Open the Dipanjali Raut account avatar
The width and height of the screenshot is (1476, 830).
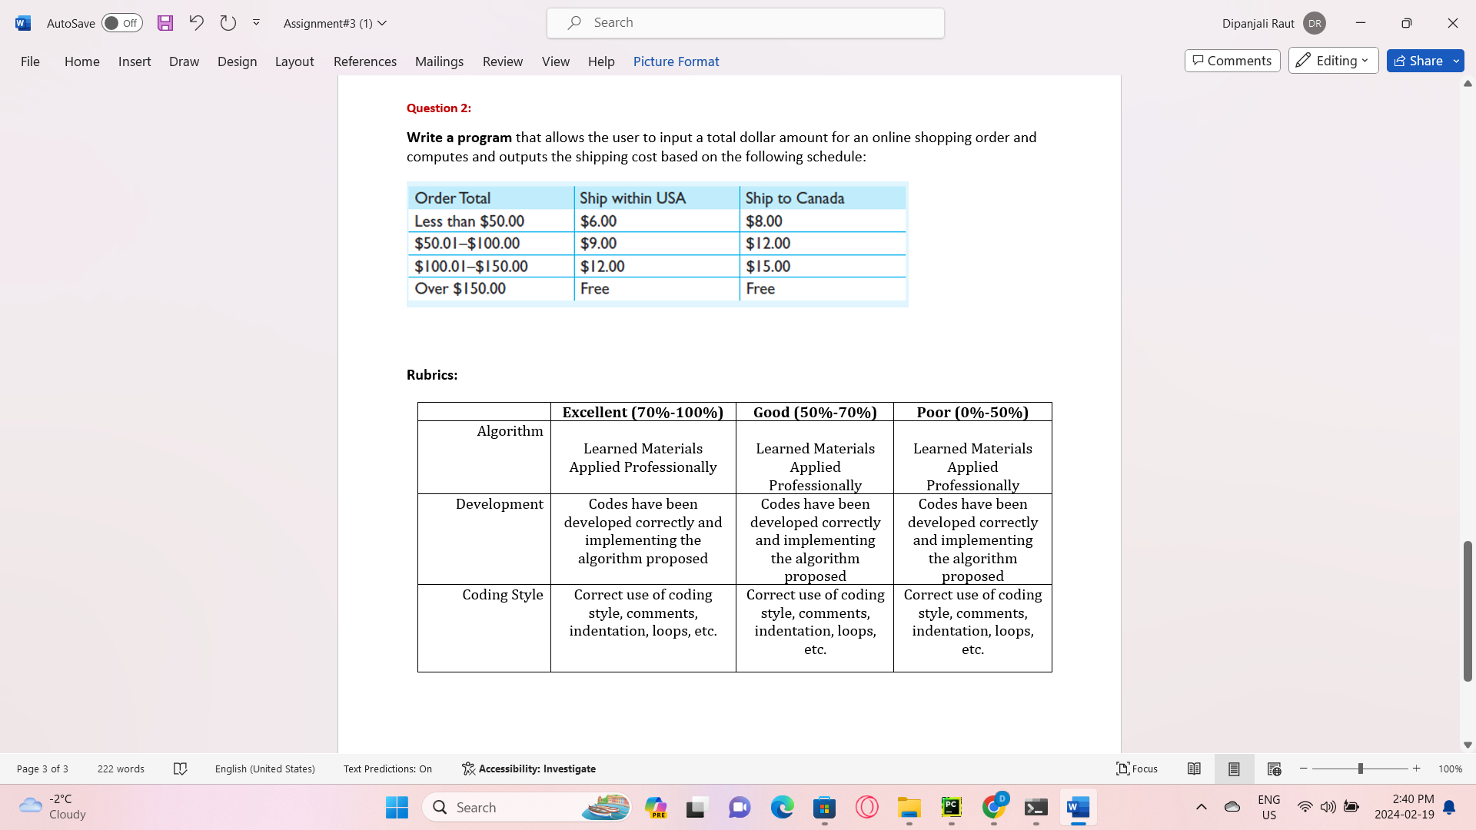pyautogui.click(x=1315, y=23)
